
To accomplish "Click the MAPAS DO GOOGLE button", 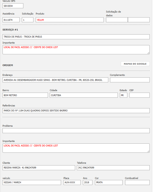I will tap(135, 64).
